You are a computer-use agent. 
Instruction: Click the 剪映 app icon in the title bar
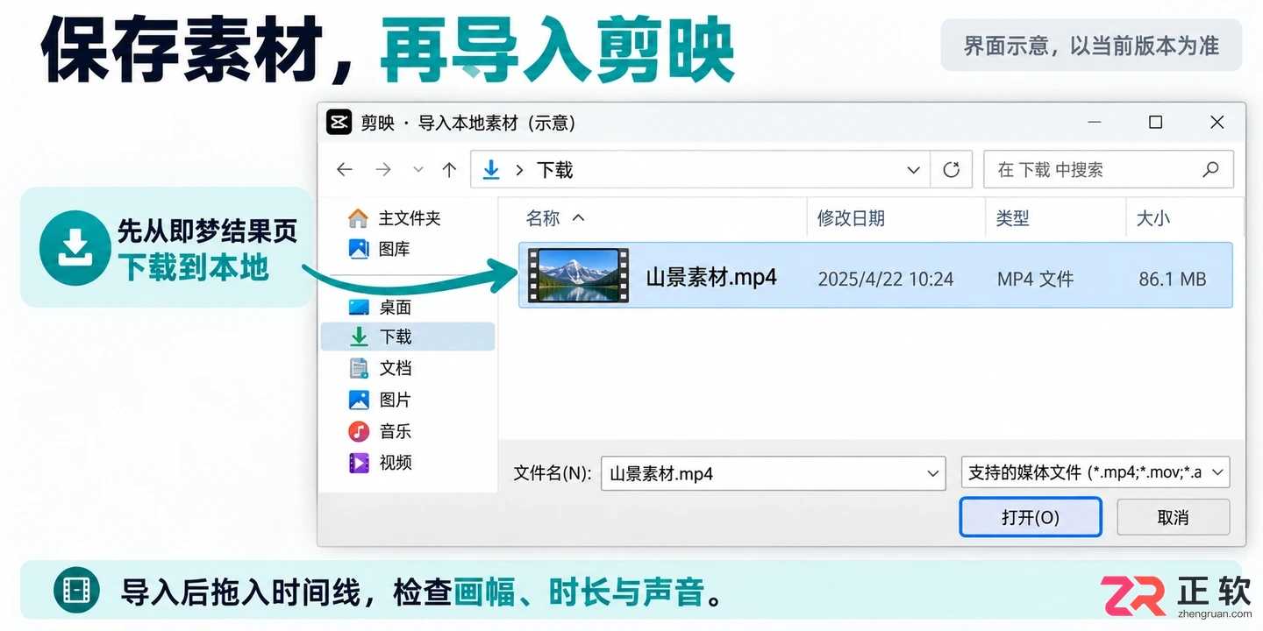pos(339,122)
